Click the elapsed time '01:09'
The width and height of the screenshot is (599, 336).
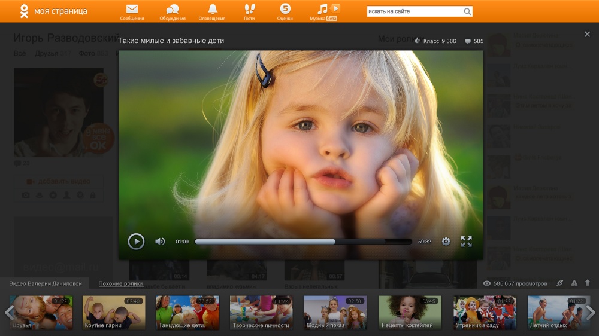tap(182, 242)
